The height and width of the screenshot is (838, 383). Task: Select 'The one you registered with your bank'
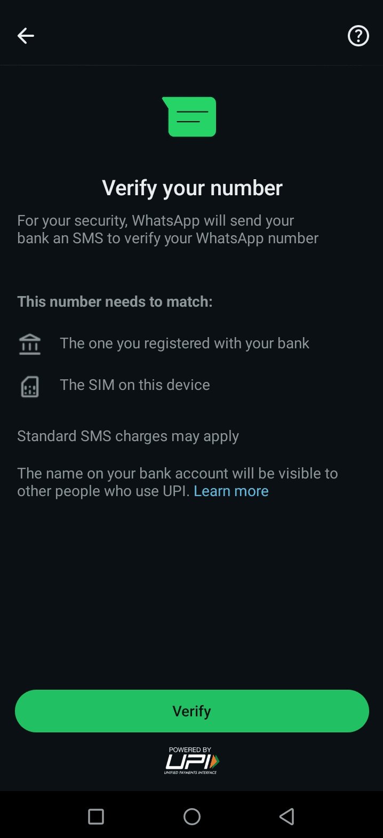coord(185,343)
